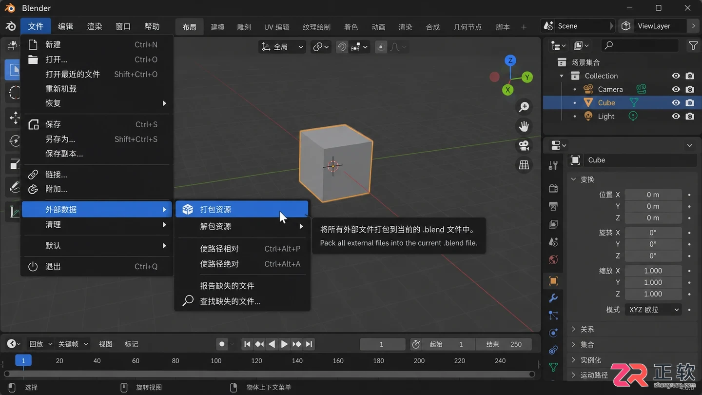Open the Modifiers wrench tab icon
This screenshot has height=395, width=702.
(553, 298)
